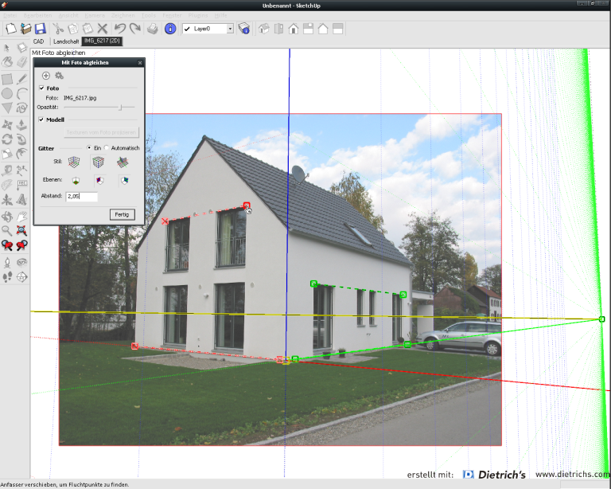Select the Pencil line tool
Image resolution: width=611 pixels, height=489 pixels.
(x=21, y=79)
